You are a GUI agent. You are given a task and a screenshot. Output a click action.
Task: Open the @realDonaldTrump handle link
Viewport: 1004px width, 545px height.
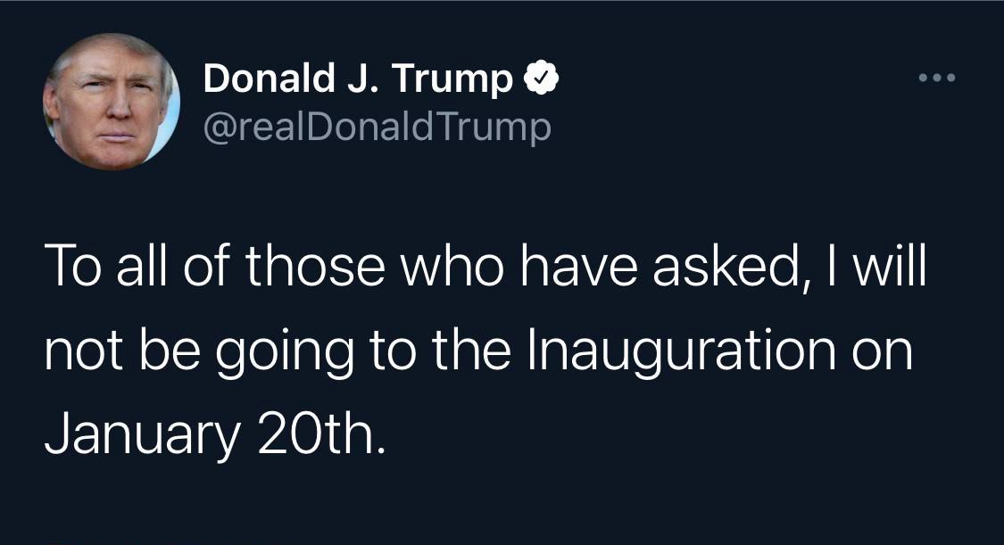coord(378,128)
